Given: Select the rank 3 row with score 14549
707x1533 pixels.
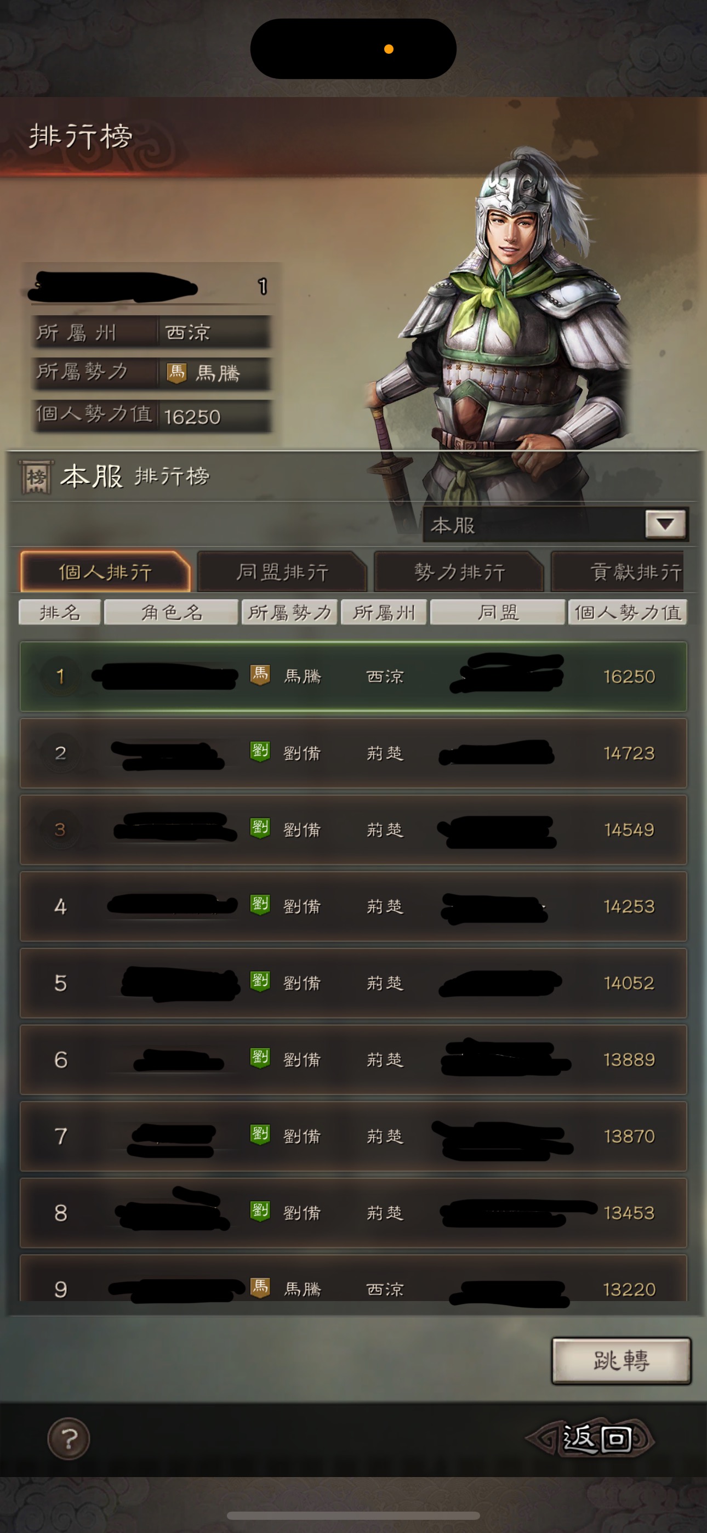Looking at the screenshot, I should click(x=353, y=830).
